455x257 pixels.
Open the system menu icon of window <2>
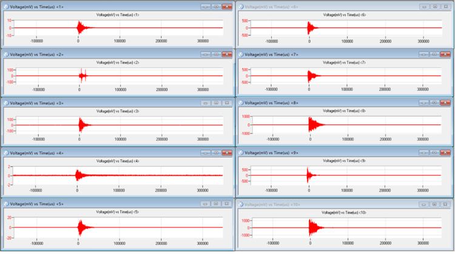(x=7, y=55)
